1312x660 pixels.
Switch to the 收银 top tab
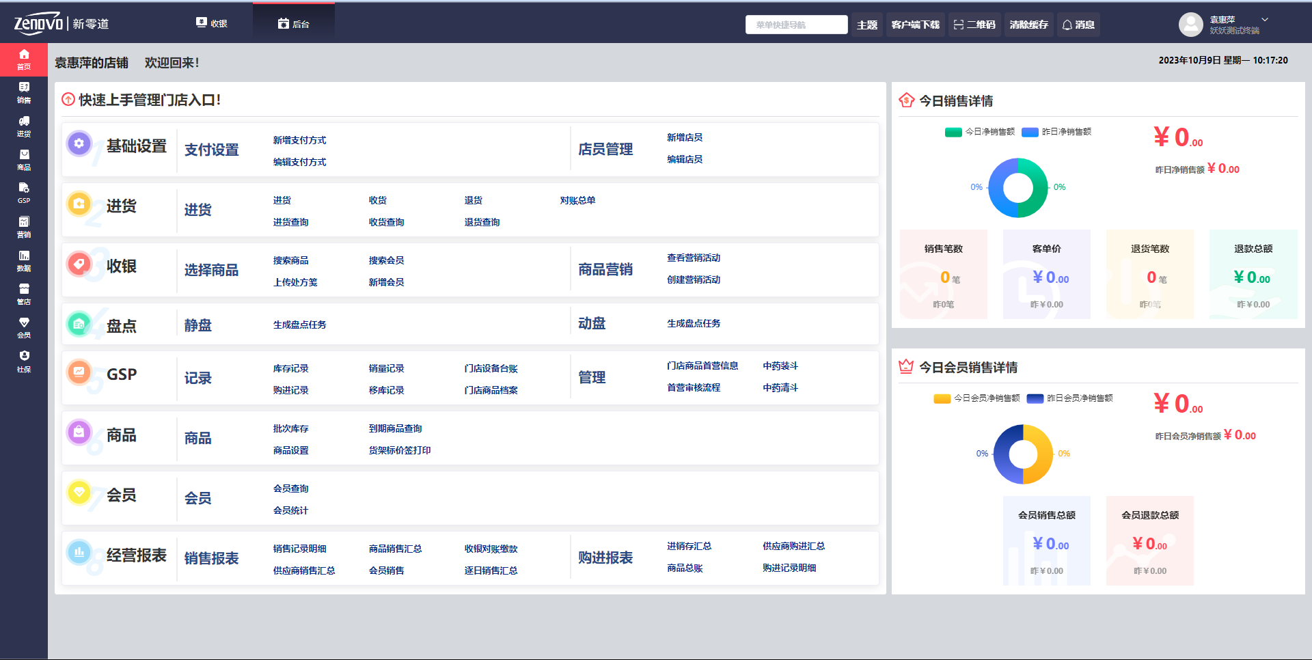click(212, 23)
